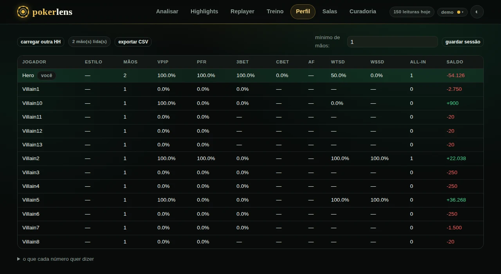Click the 'você' badge beside Hero
Screen dimensions: 501x274
(47, 76)
